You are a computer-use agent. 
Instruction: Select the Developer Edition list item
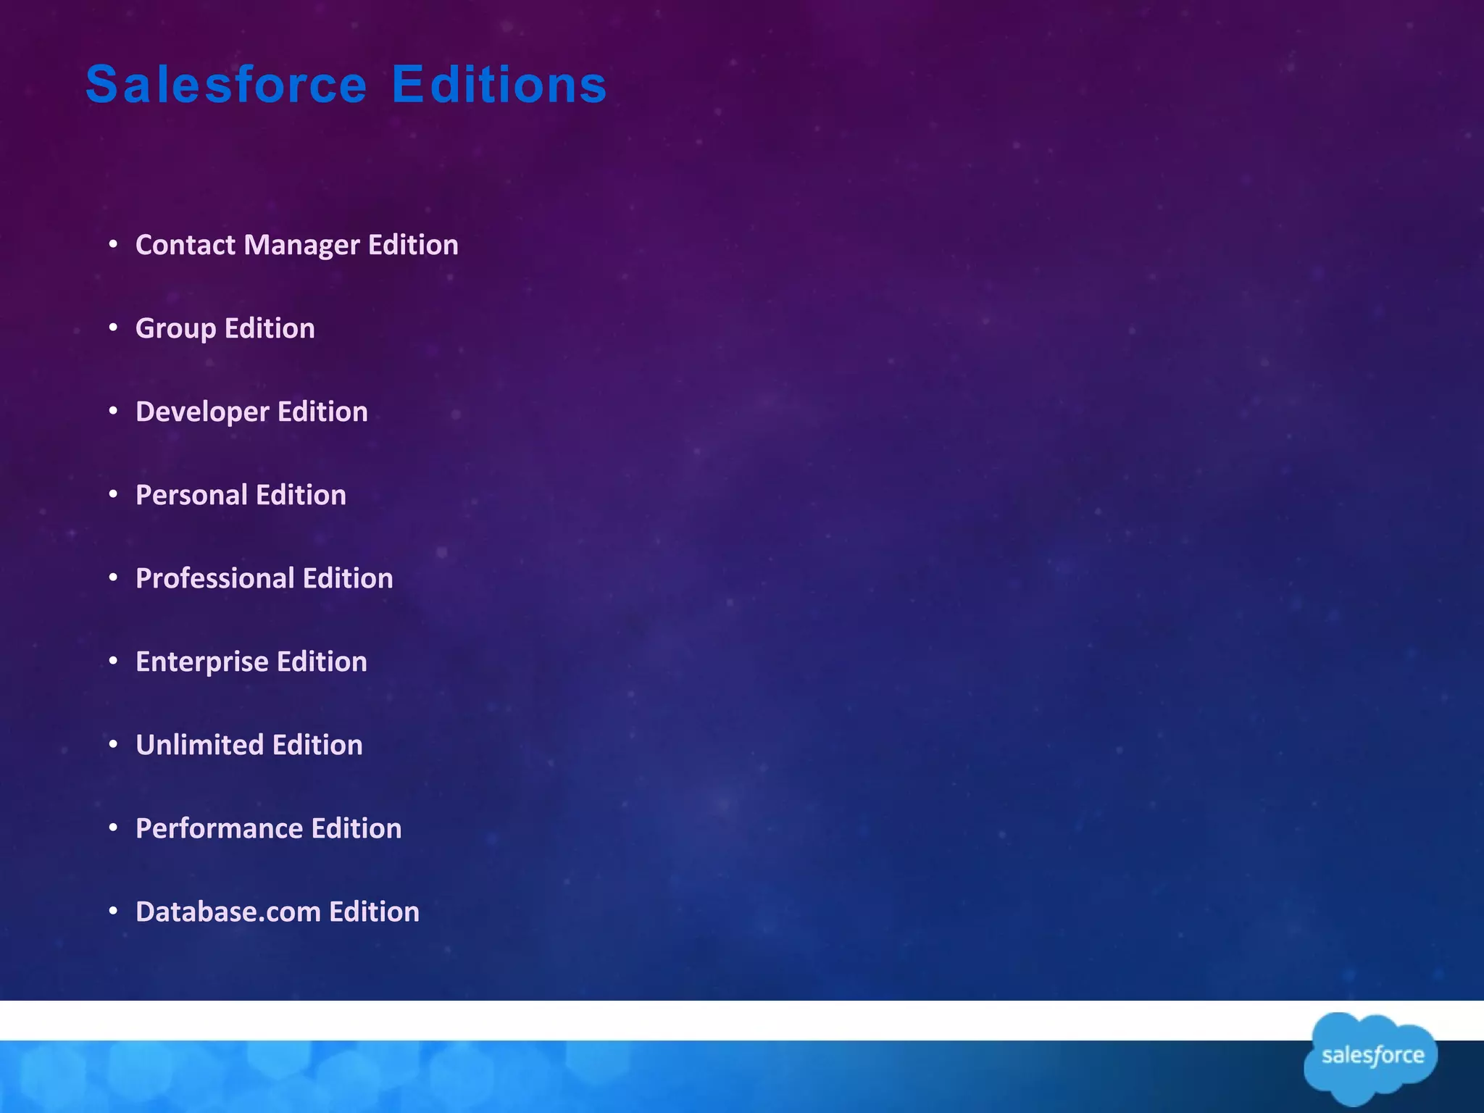coord(251,412)
